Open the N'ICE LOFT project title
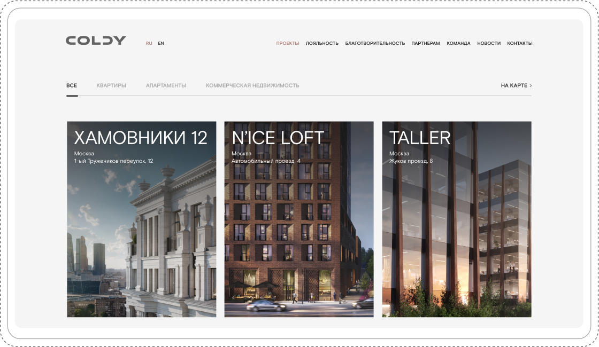 click(x=278, y=138)
